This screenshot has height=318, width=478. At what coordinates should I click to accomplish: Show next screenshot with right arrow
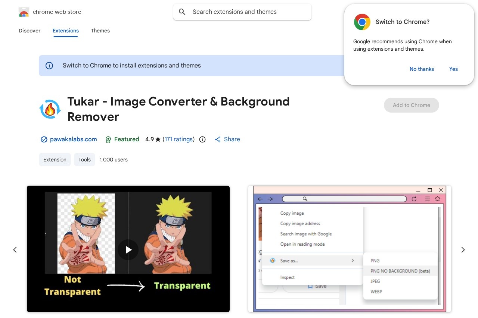pyautogui.click(x=463, y=250)
